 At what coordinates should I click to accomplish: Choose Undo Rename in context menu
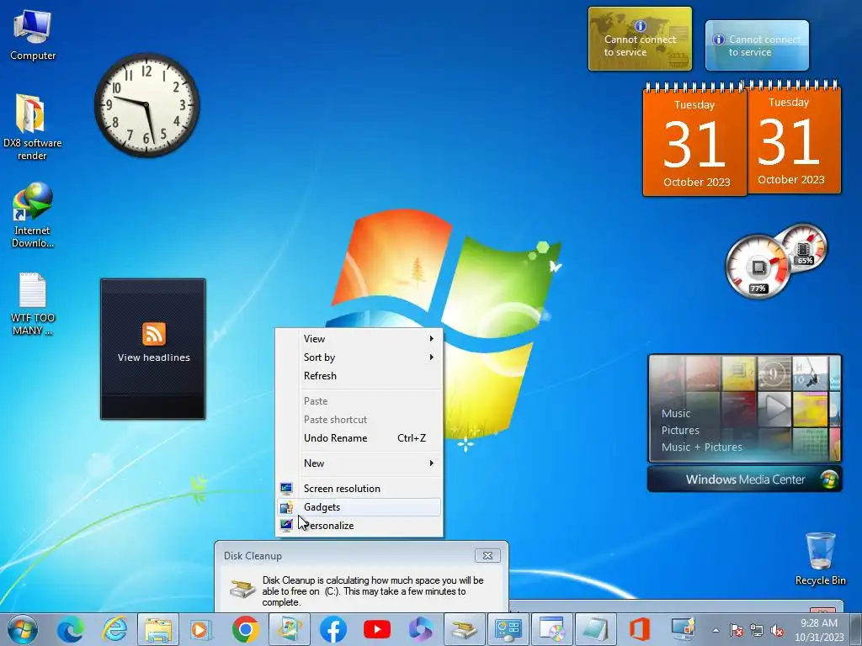359,438
